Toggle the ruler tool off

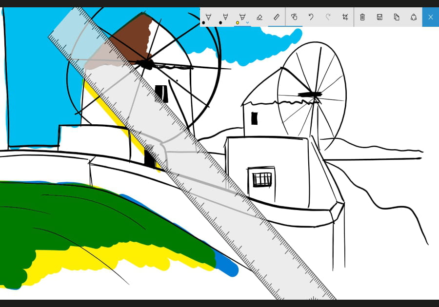click(x=277, y=18)
